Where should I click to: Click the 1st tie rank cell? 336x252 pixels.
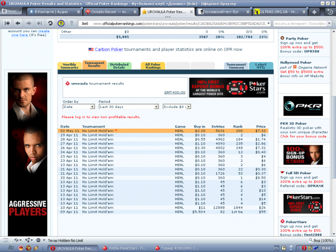click(237, 212)
